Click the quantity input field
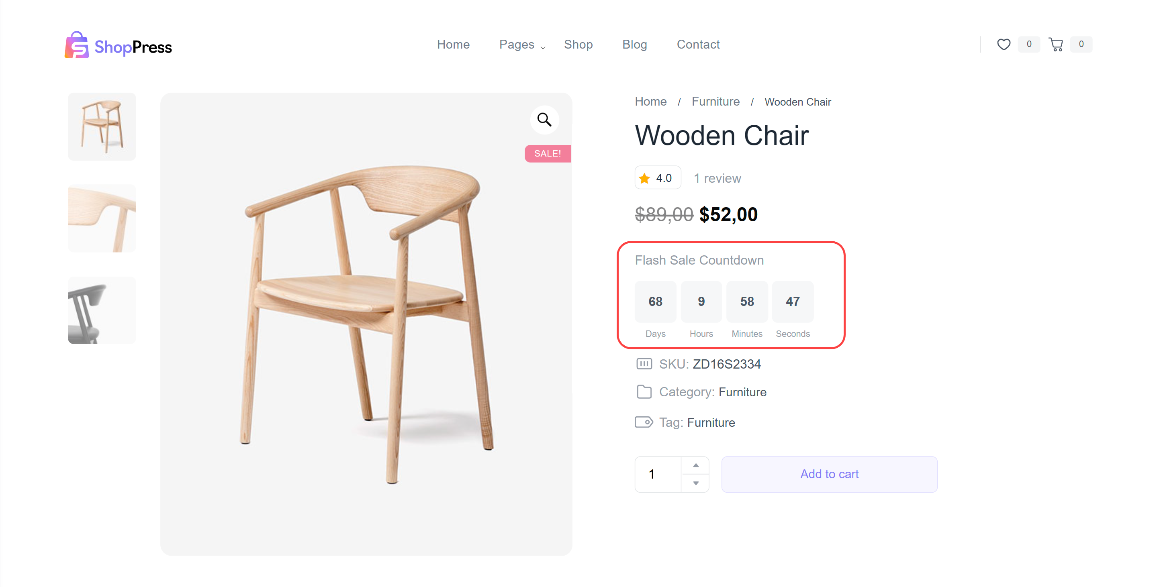 [x=656, y=474]
